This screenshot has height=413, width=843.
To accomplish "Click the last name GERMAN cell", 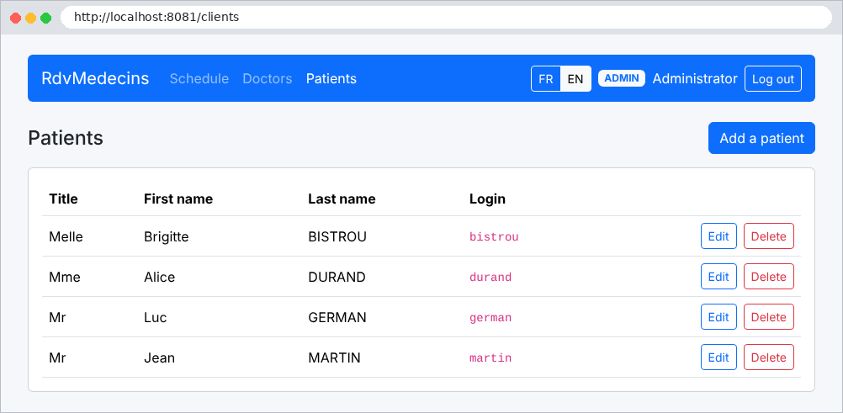I will (x=337, y=317).
